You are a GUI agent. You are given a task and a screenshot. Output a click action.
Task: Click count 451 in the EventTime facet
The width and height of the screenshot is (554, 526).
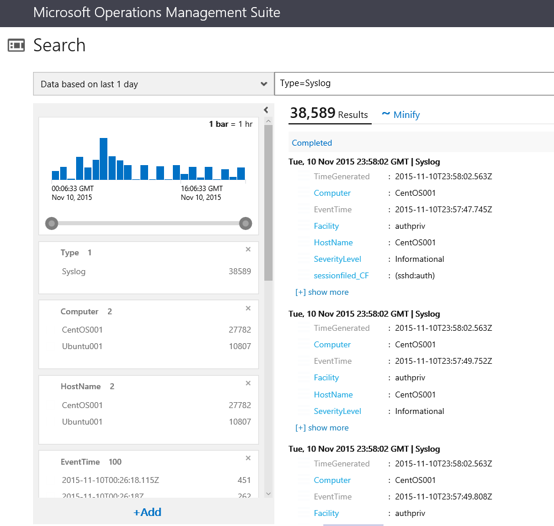click(244, 480)
